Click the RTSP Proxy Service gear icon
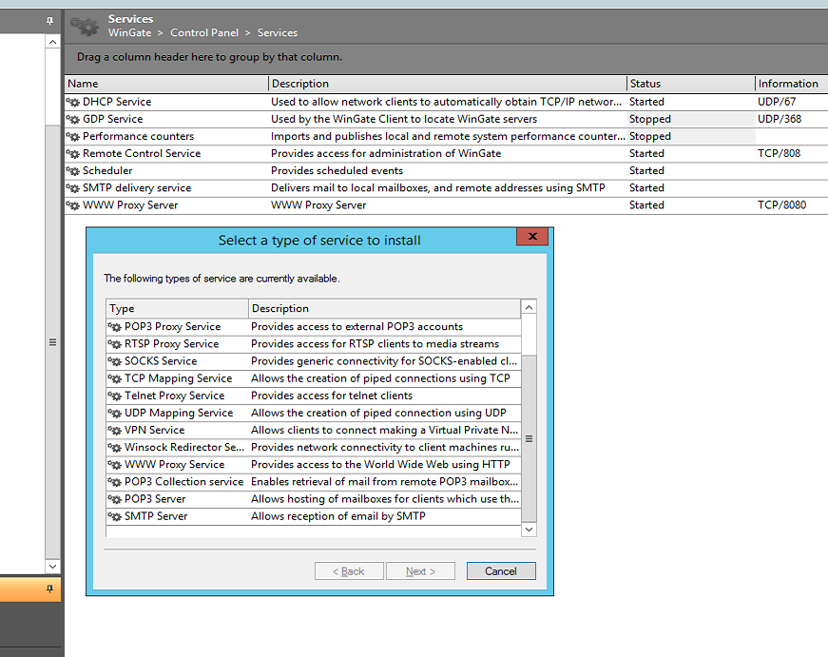 (115, 344)
